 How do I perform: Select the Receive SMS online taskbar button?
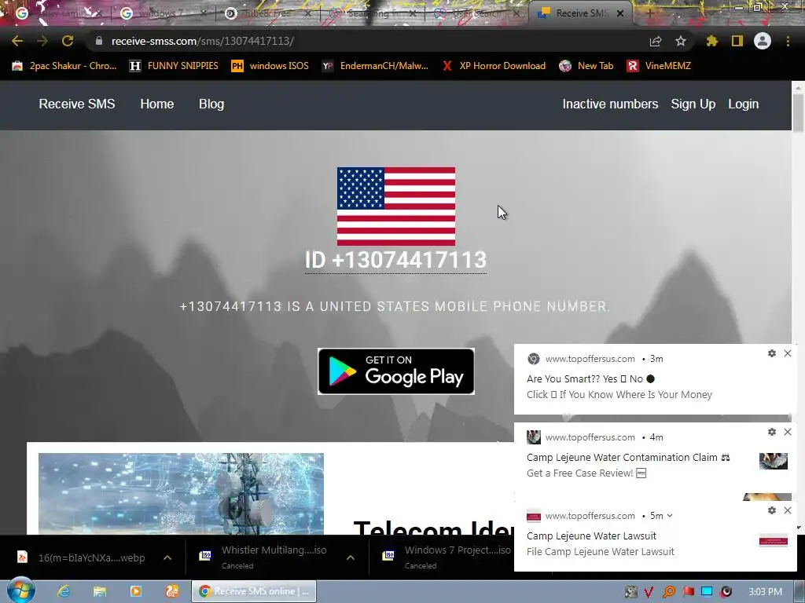[254, 591]
